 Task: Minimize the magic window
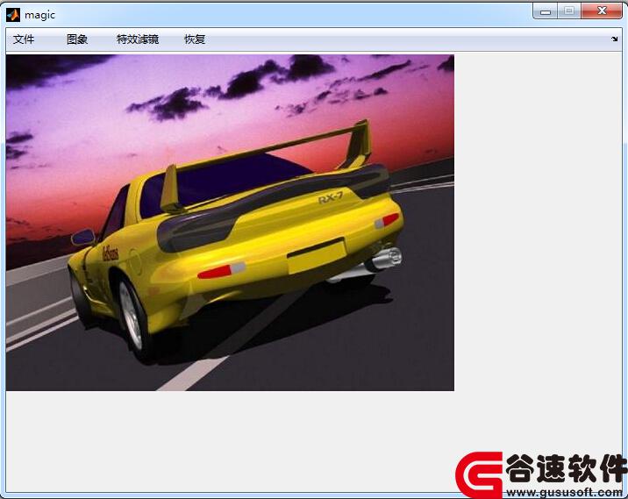545,11
